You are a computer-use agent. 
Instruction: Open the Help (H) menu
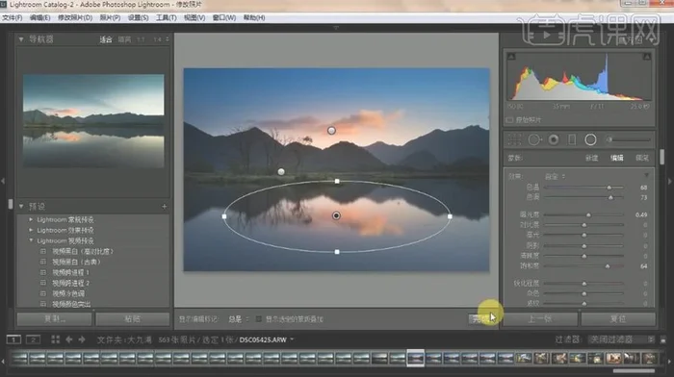pyautogui.click(x=254, y=17)
